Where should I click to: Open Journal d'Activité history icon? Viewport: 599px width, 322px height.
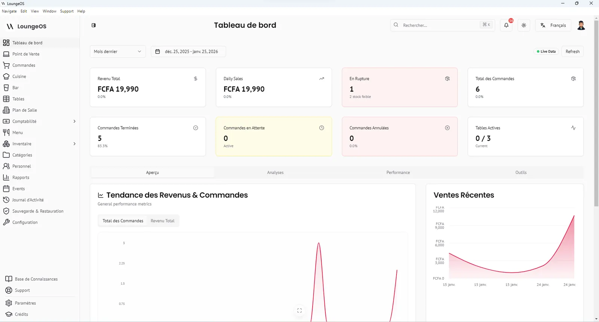(x=6, y=200)
